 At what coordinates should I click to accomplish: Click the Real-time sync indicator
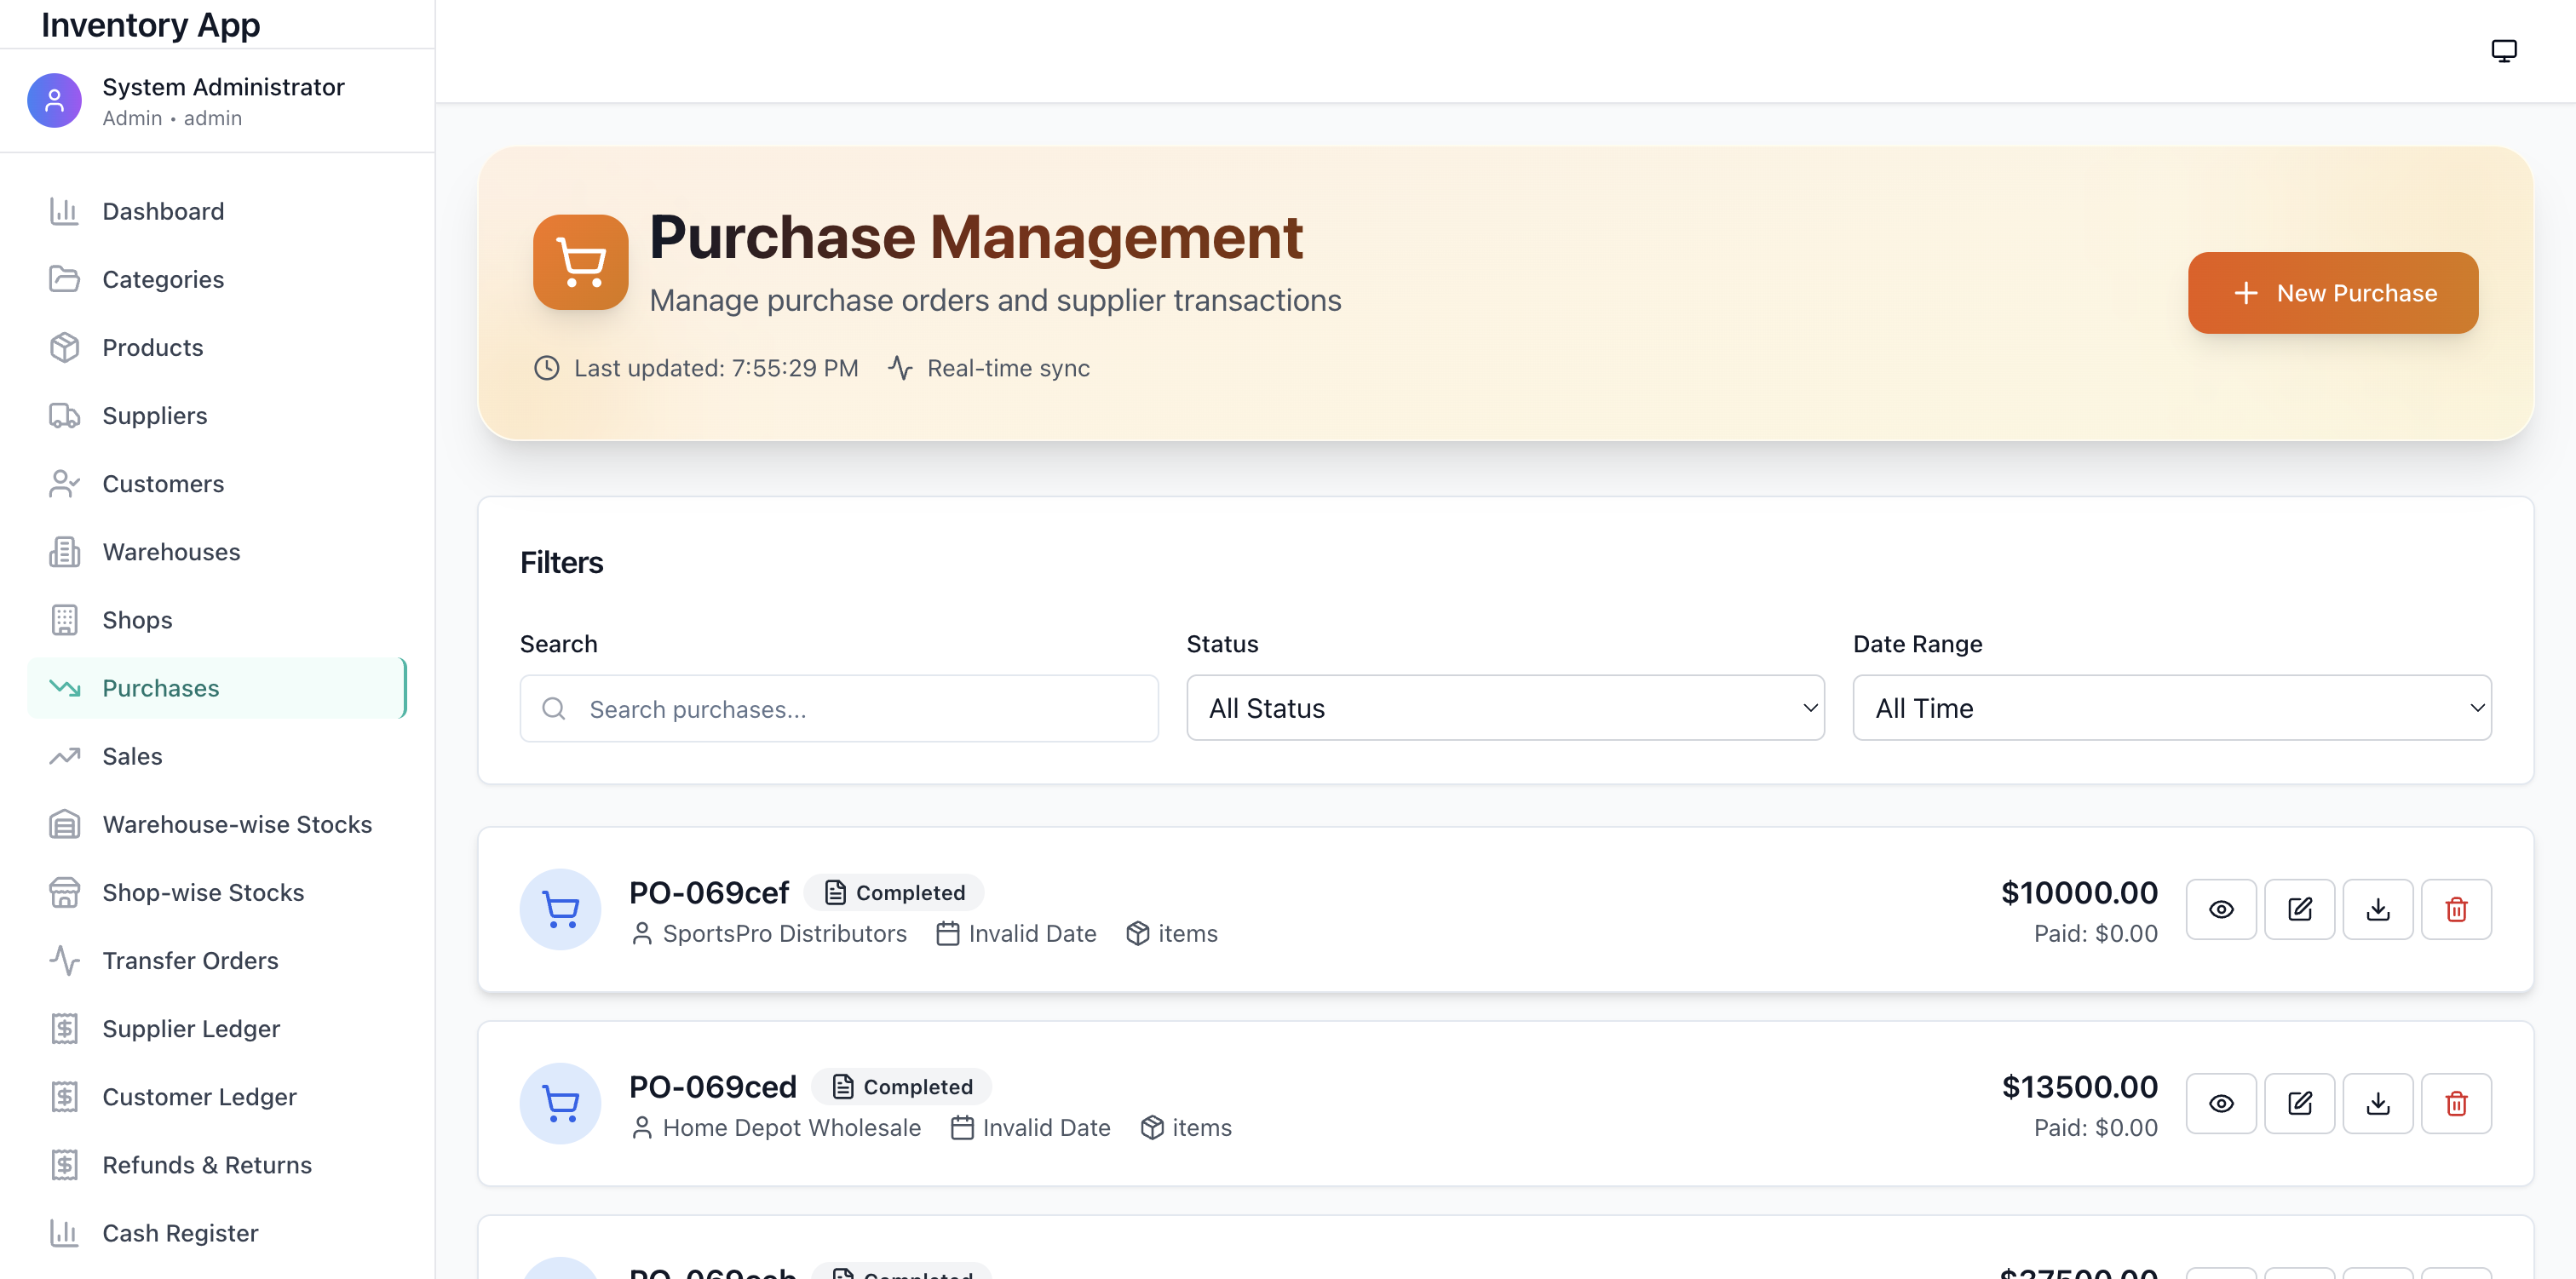pyautogui.click(x=989, y=368)
